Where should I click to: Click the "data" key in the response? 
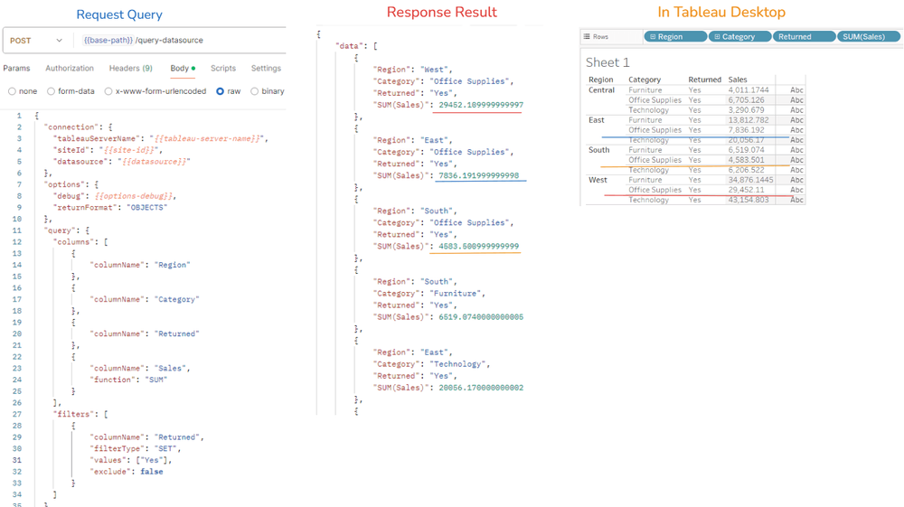point(348,46)
